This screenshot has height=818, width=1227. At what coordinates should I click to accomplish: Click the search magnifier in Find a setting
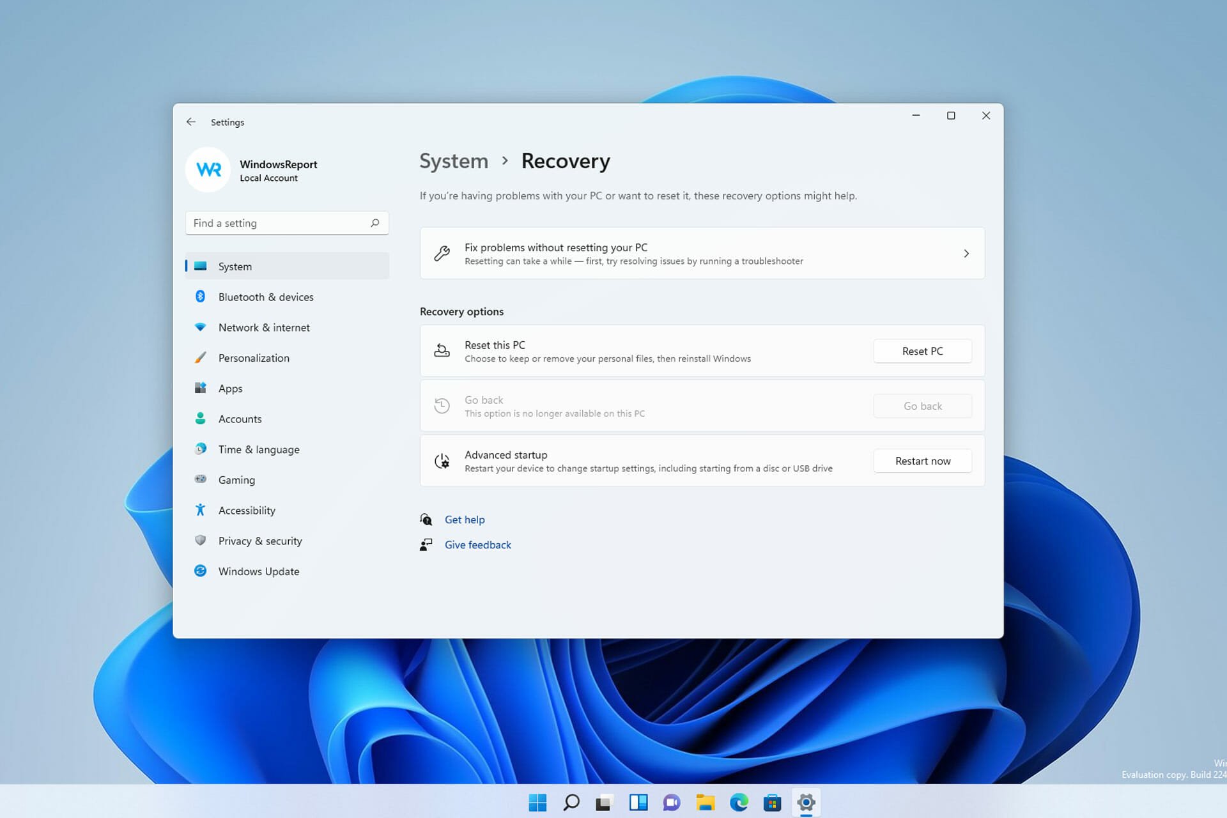pyautogui.click(x=375, y=223)
